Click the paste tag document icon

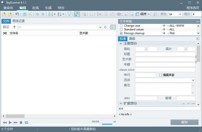click(x=112, y=14)
